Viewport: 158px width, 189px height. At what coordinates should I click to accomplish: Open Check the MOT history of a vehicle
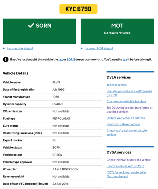tap(129, 160)
